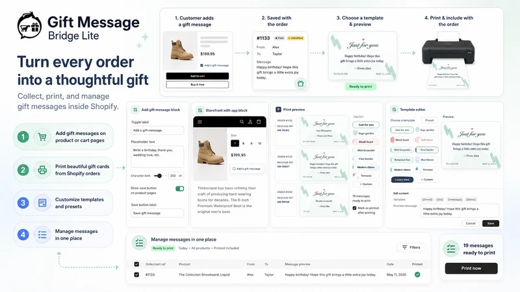Image resolution: width=520 pixels, height=292 pixels.
Task: Toggle Show save button on product pages switch
Action: point(180,189)
